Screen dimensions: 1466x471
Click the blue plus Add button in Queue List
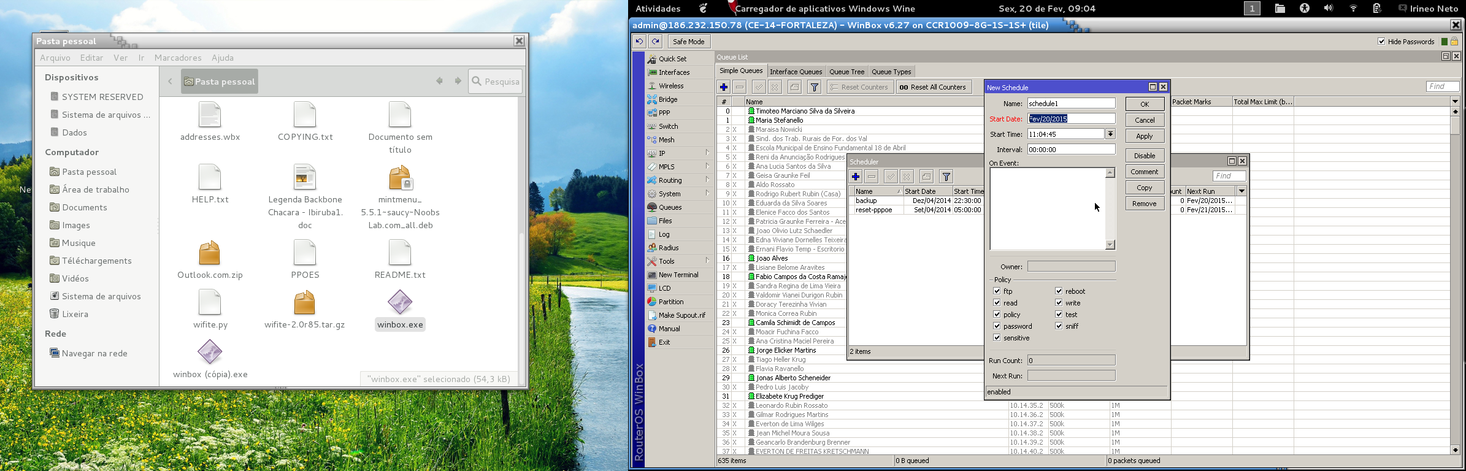click(x=724, y=87)
